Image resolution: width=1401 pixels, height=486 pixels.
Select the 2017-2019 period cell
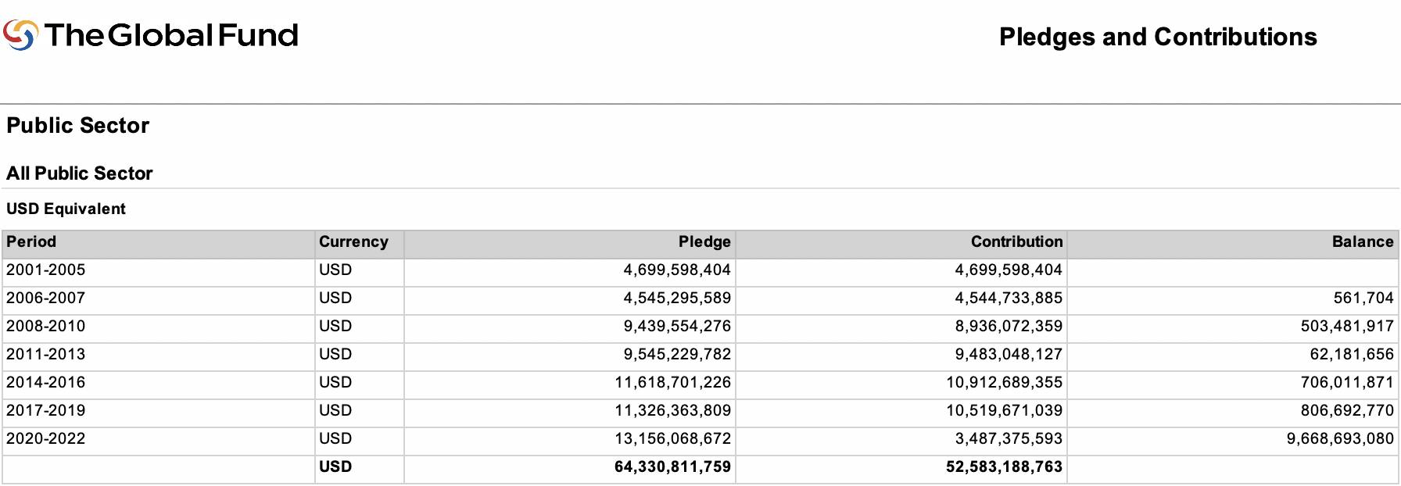45,411
